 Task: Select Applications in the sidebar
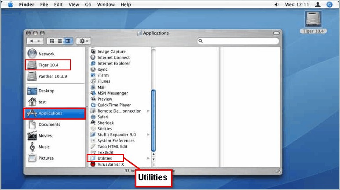55,113
